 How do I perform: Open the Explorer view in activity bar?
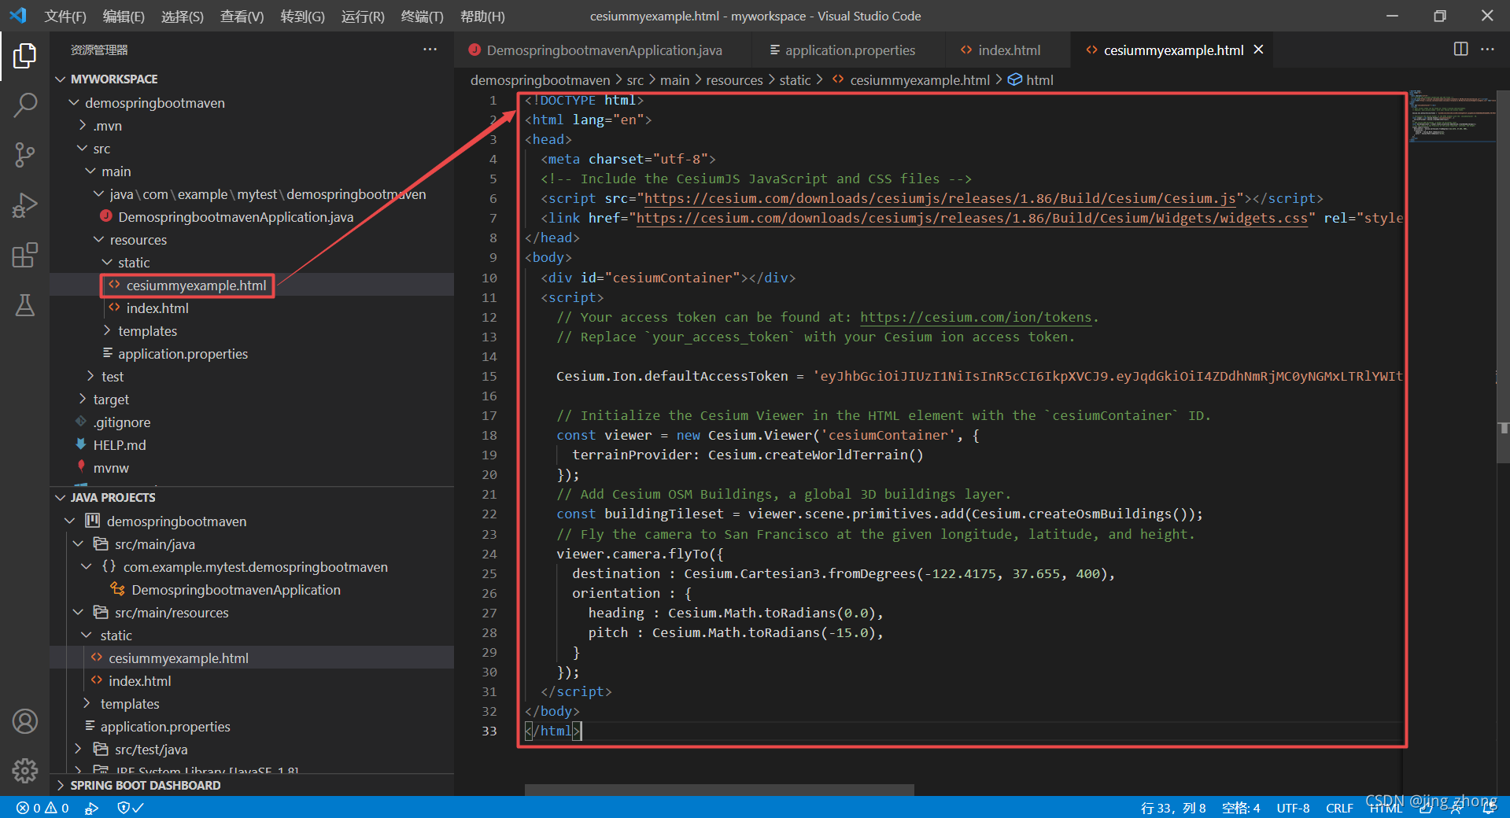(x=24, y=56)
